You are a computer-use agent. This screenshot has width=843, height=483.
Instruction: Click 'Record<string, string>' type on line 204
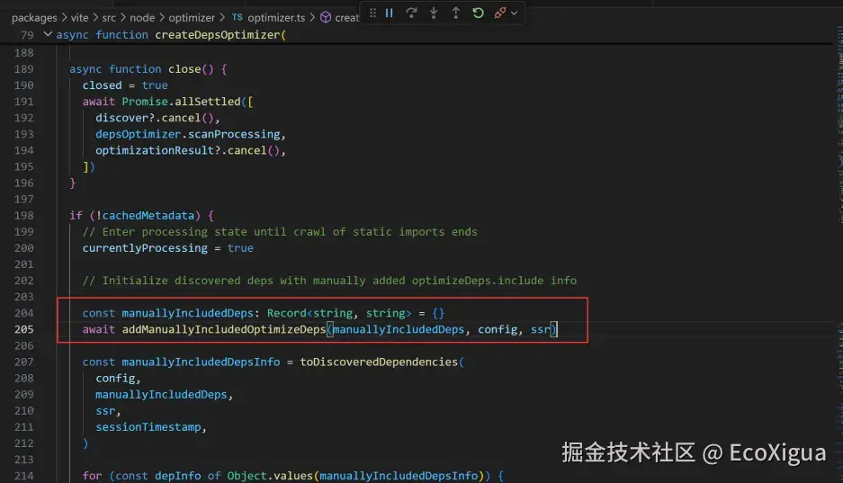pyautogui.click(x=339, y=313)
